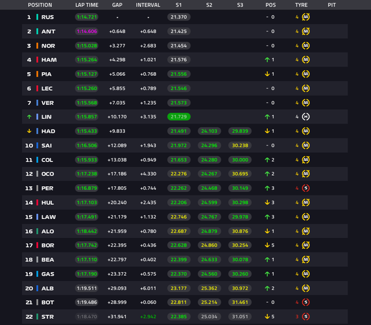371x325 pixels.
Task: Click ALB's gap value +29.093
Action: tap(117, 288)
